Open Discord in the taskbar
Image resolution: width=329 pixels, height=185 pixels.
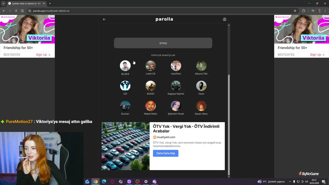coord(154,182)
